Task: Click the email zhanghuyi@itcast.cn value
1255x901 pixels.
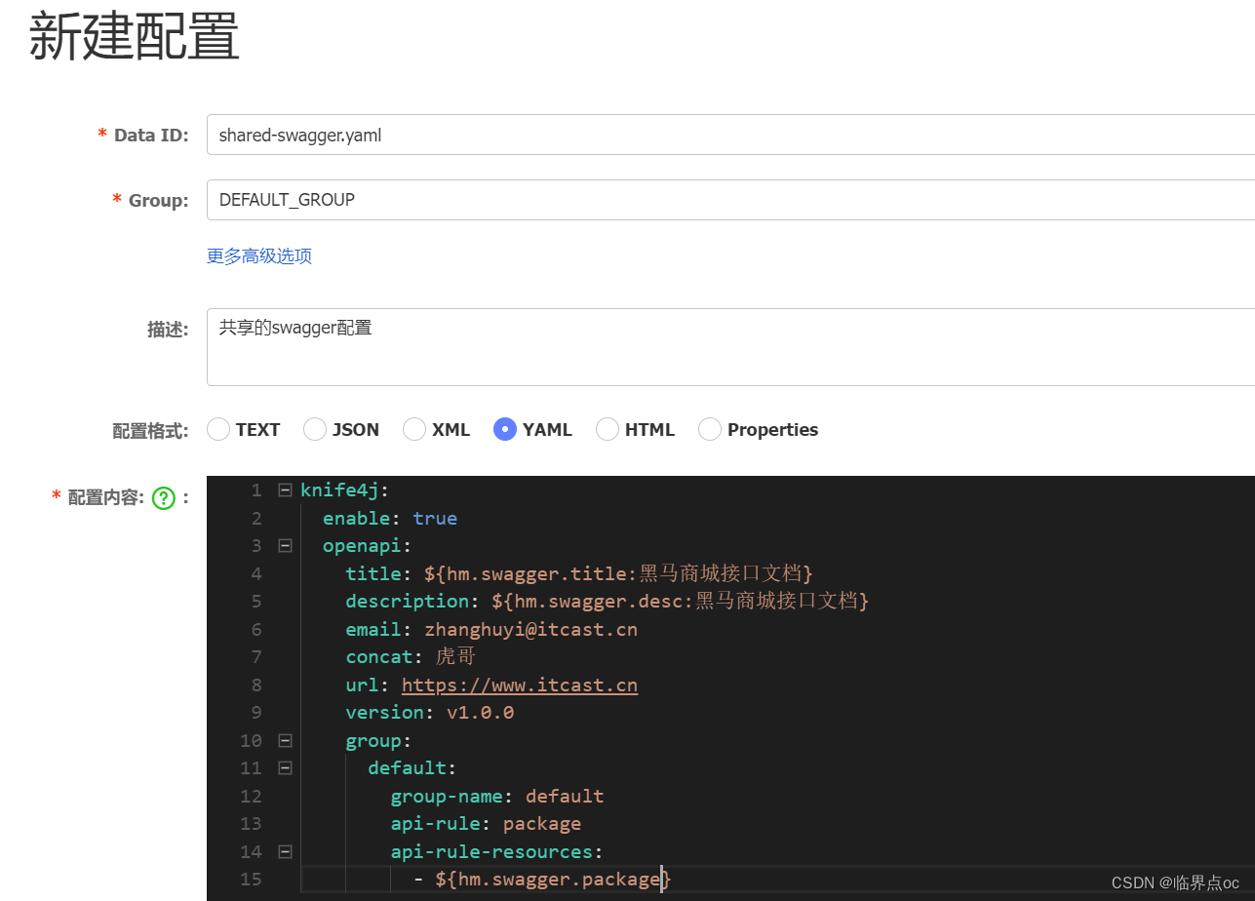Action: pos(531,629)
